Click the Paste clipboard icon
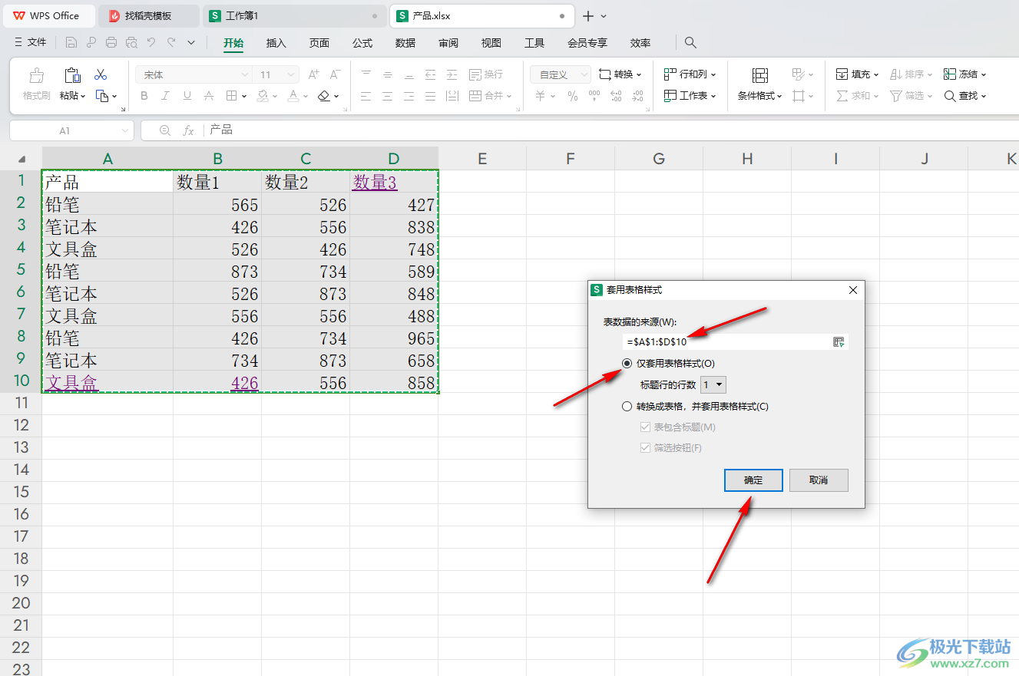 click(72, 75)
